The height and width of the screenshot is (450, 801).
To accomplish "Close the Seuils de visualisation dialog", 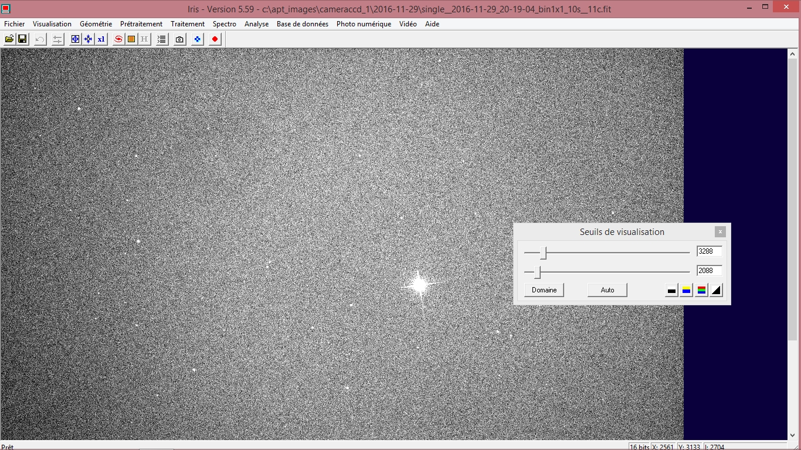I will click(x=721, y=231).
